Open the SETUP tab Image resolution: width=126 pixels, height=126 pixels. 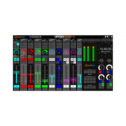[91, 40]
